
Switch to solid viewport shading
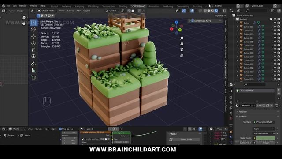[208, 11]
